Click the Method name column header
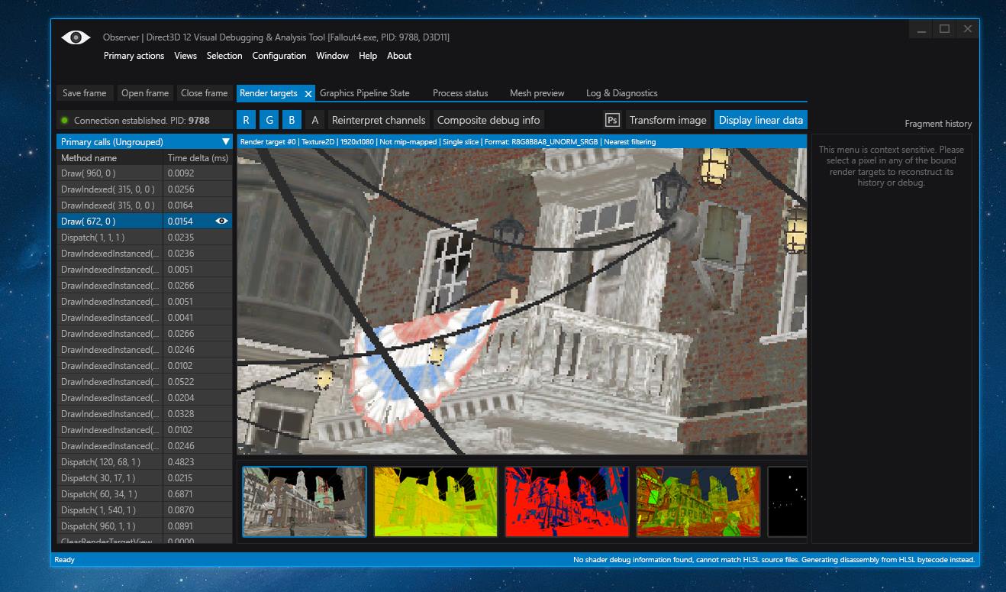The width and height of the screenshot is (1006, 592). tap(110, 157)
